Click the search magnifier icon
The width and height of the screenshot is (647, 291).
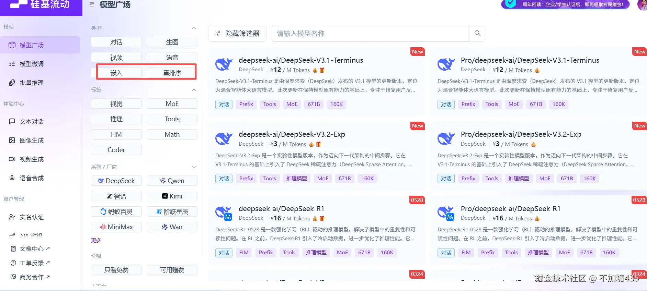tap(477, 33)
